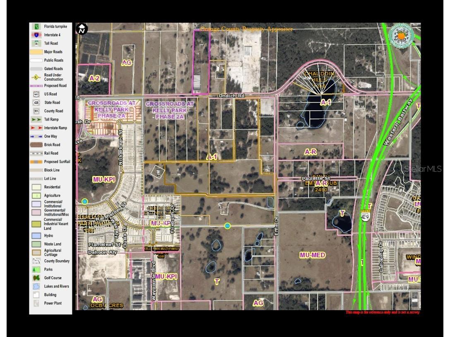Click the Dahoon Aly road label
The width and height of the screenshot is (450, 337).
tap(103, 252)
